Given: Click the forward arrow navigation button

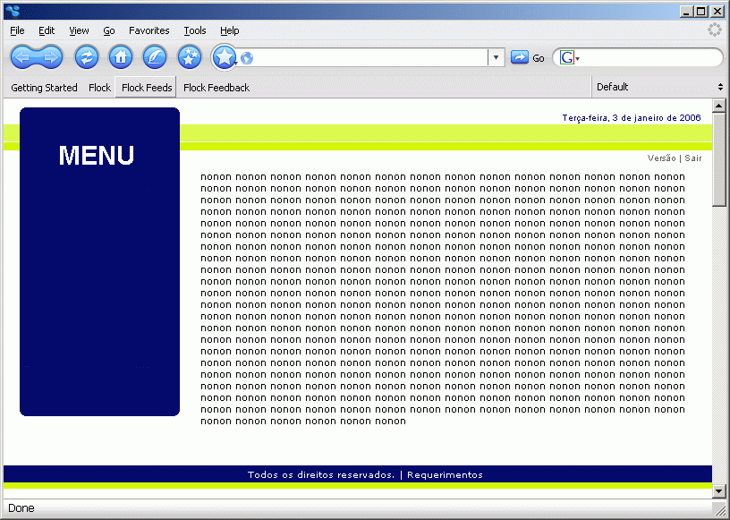Looking at the screenshot, I should [50, 57].
